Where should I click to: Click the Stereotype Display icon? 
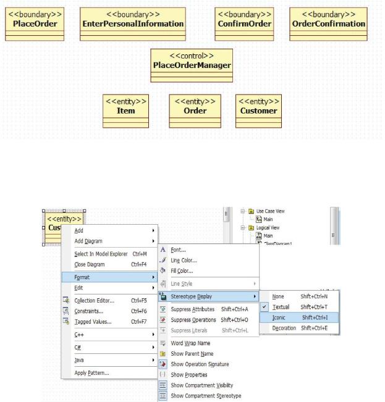pos(163,296)
